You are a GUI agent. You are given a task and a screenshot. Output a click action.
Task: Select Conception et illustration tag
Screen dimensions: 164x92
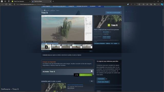(100, 43)
